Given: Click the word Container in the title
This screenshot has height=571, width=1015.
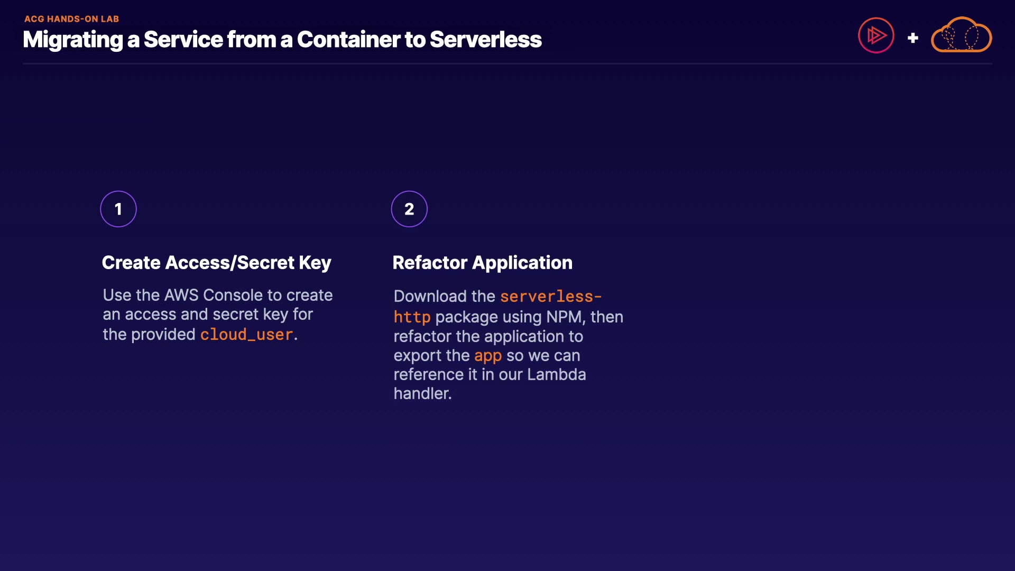Looking at the screenshot, I should click(348, 40).
